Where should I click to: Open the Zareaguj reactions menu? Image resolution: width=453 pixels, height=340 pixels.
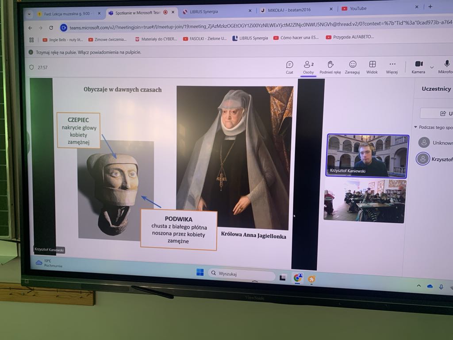(353, 68)
